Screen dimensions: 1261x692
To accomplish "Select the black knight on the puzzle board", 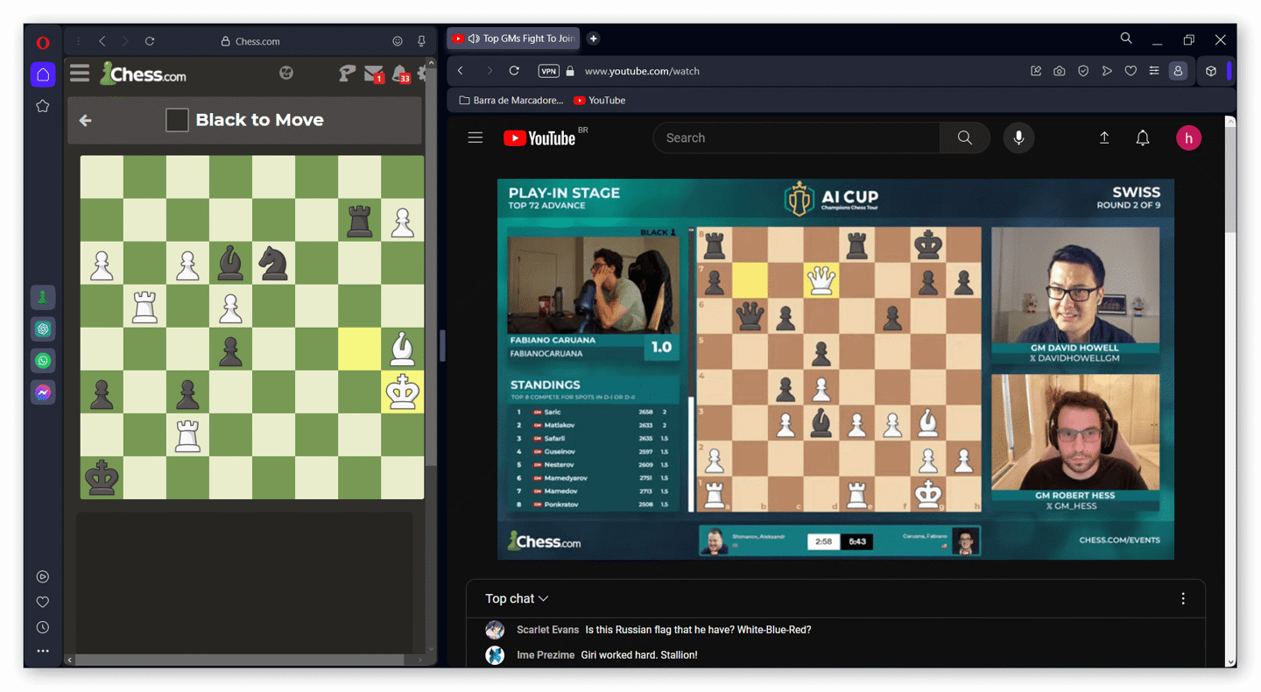I will (273, 263).
